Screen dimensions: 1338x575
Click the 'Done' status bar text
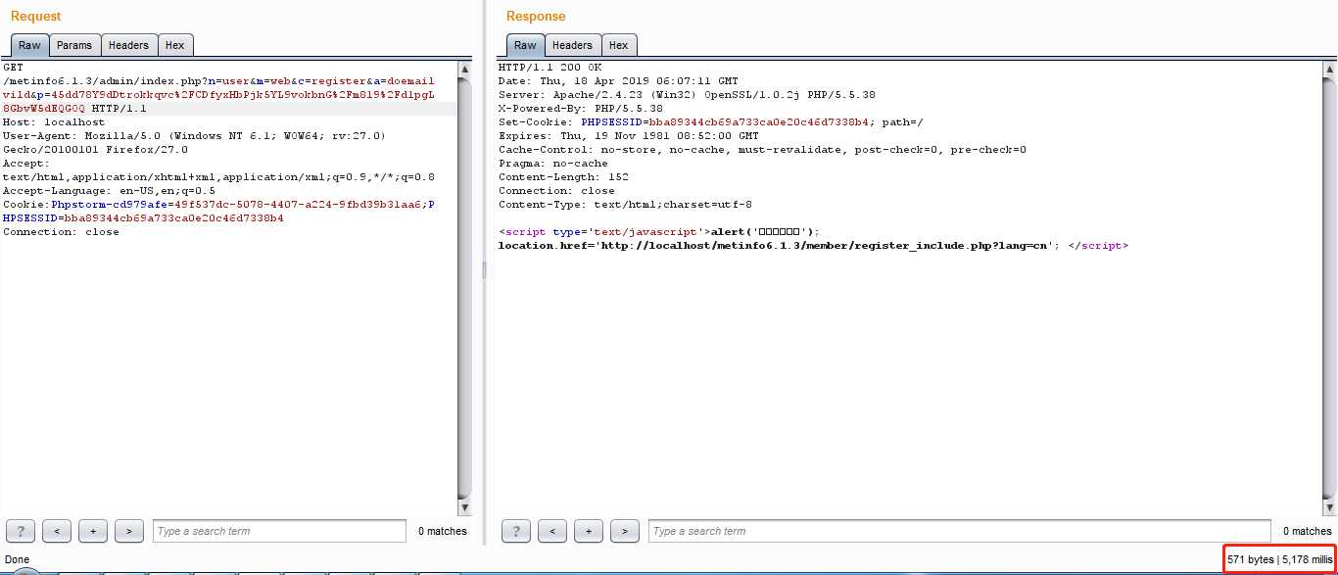coord(18,559)
